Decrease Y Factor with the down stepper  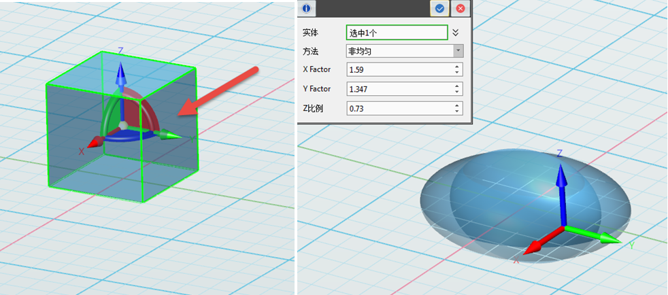pos(458,92)
